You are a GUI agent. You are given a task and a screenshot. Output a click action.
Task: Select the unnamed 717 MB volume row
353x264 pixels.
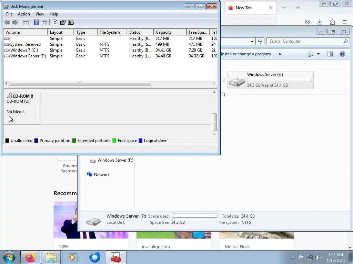(x=110, y=38)
